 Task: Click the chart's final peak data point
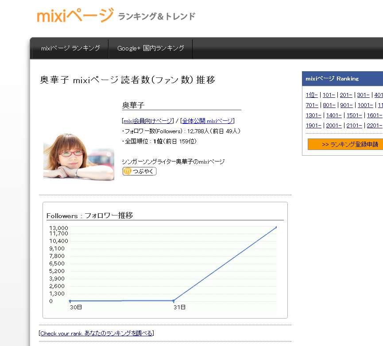click(x=276, y=227)
